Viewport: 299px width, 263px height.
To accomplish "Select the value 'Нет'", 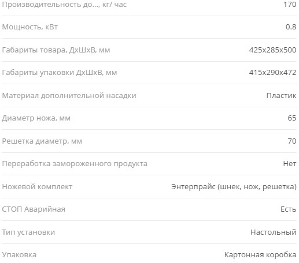I will [x=290, y=164].
